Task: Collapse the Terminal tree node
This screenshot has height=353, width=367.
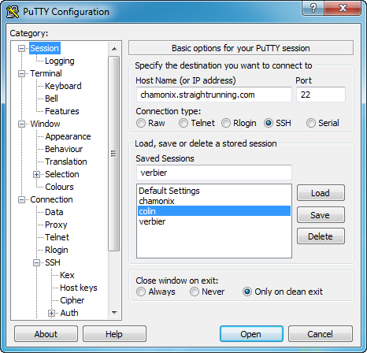Action: [x=21, y=73]
